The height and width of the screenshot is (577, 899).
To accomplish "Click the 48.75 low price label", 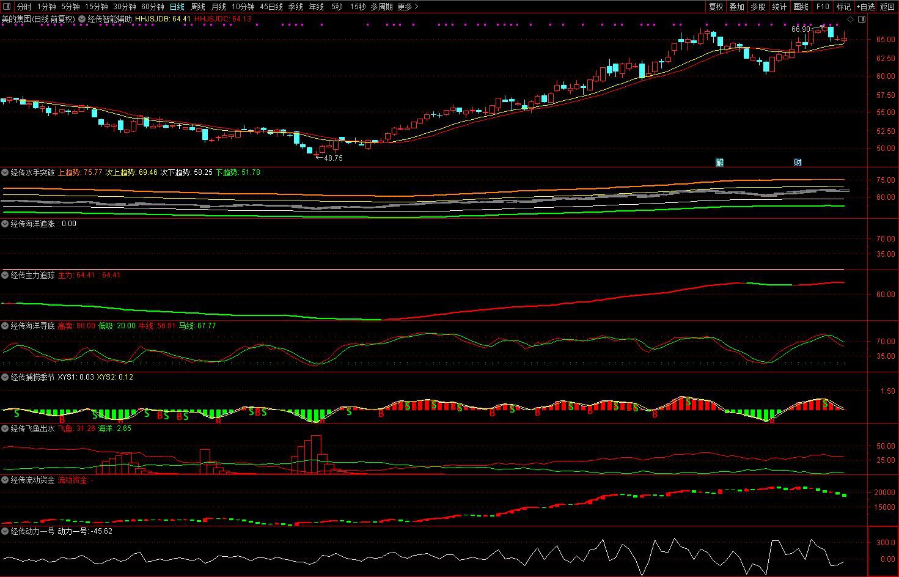I will 333,158.
